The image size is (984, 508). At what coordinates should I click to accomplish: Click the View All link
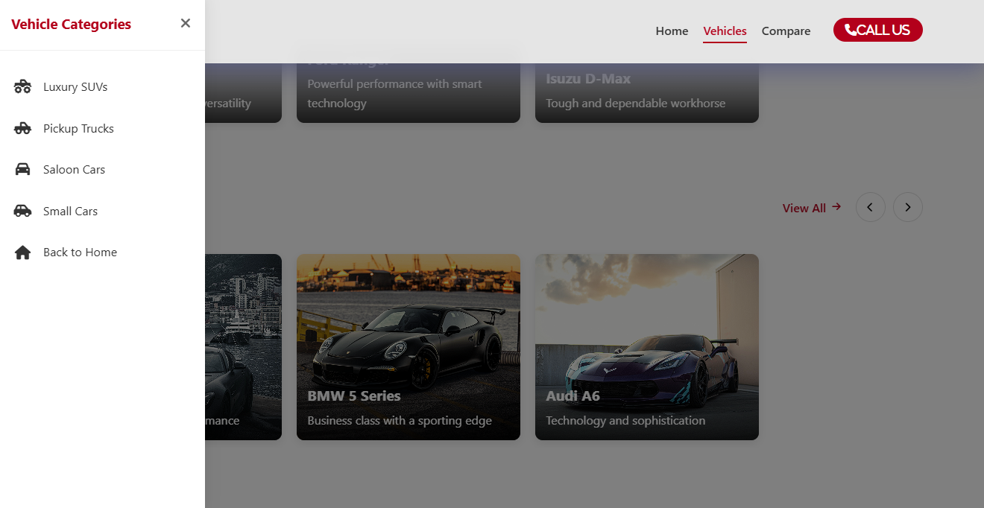812,208
